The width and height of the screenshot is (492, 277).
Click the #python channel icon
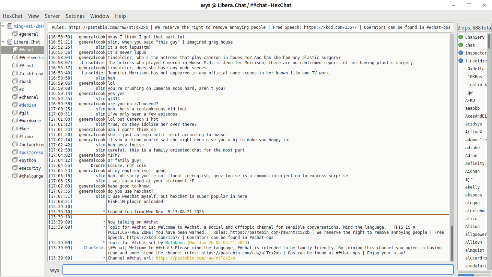(15, 160)
